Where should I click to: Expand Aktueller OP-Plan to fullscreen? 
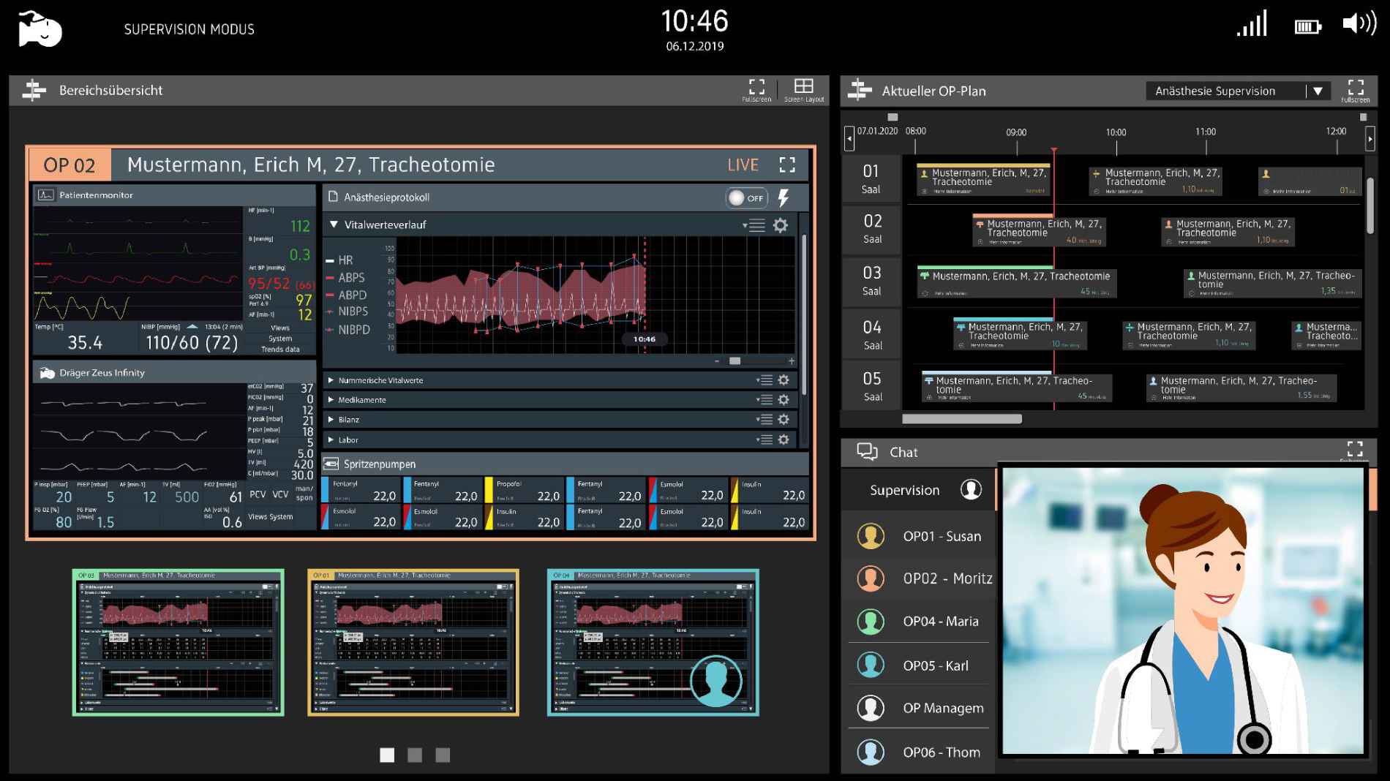(x=1355, y=91)
